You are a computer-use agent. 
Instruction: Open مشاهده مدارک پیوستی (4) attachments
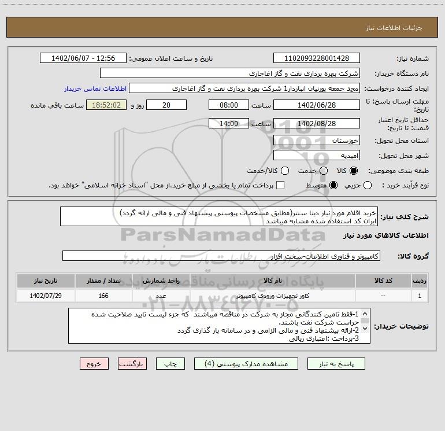(246, 364)
